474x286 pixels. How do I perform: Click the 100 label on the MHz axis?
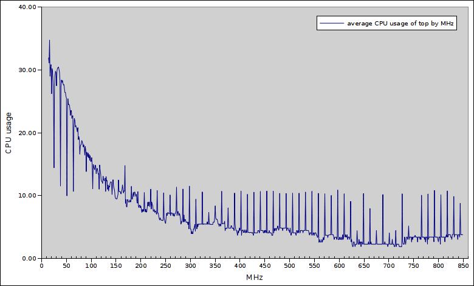91,265
